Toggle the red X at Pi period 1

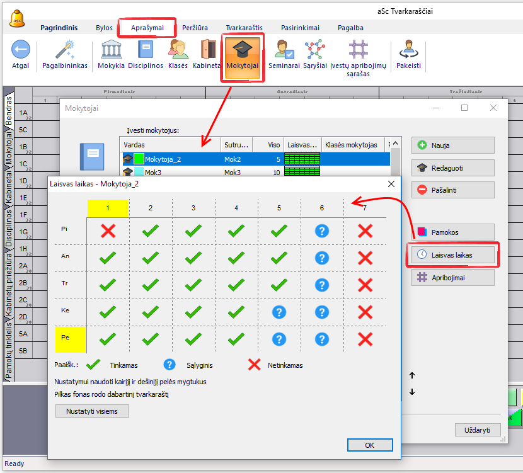(108, 231)
